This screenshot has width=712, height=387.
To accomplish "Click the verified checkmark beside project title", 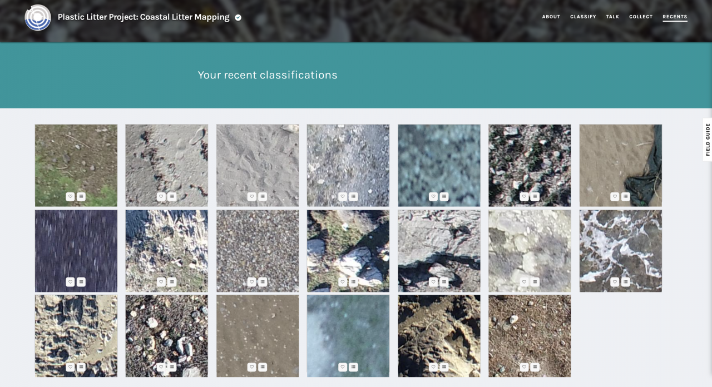I will click(x=238, y=17).
